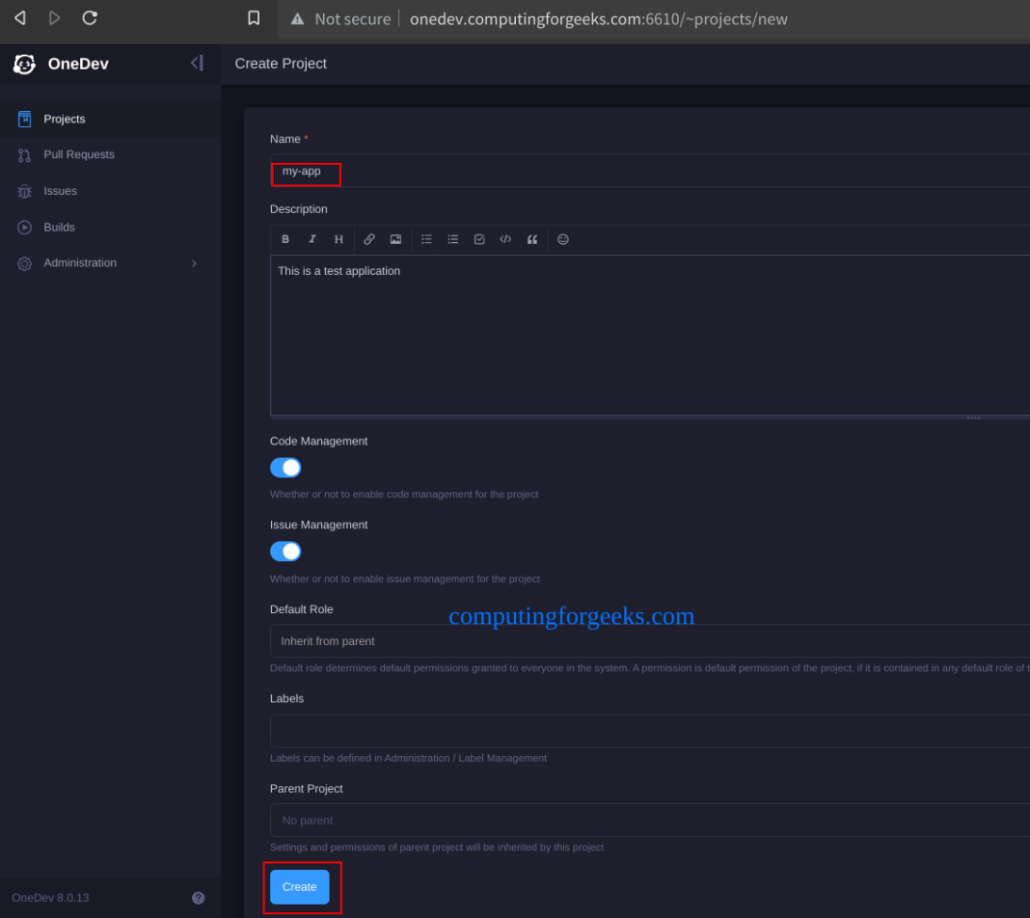Screen dimensions: 1030x918
Task: Insert a heading using the H icon
Action: click(339, 239)
